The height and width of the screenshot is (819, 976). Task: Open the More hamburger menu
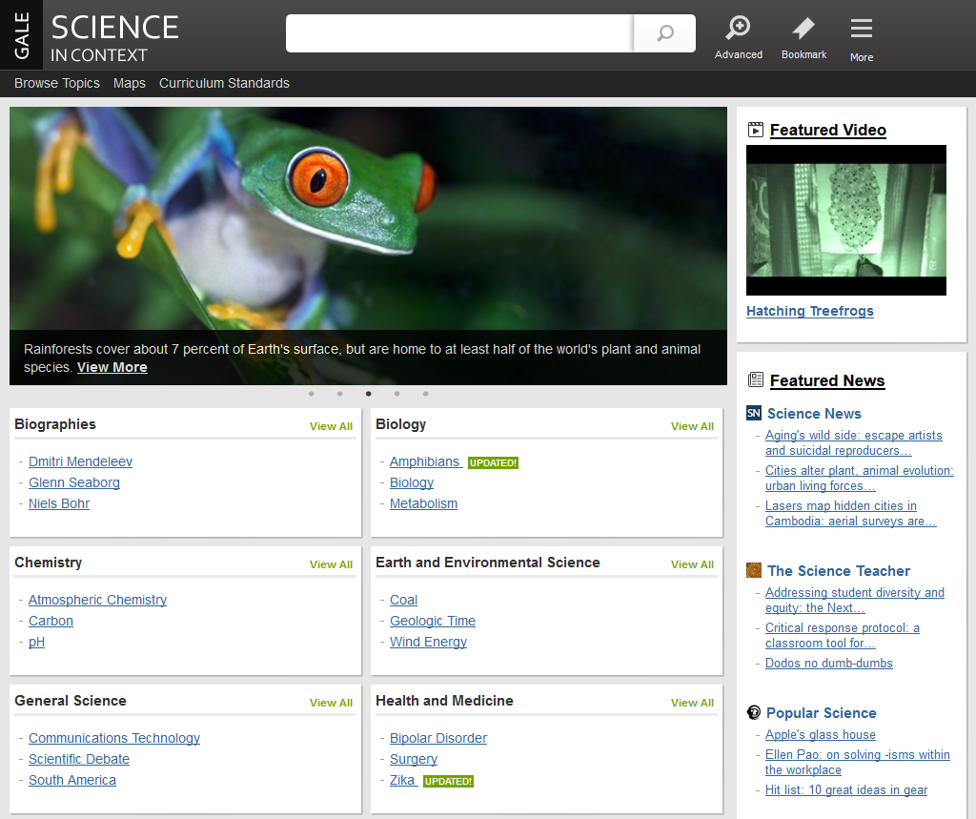coord(862,29)
